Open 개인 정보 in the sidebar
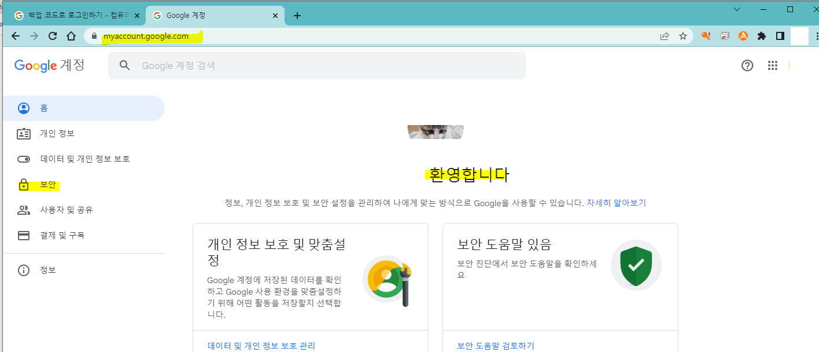 click(x=84, y=134)
